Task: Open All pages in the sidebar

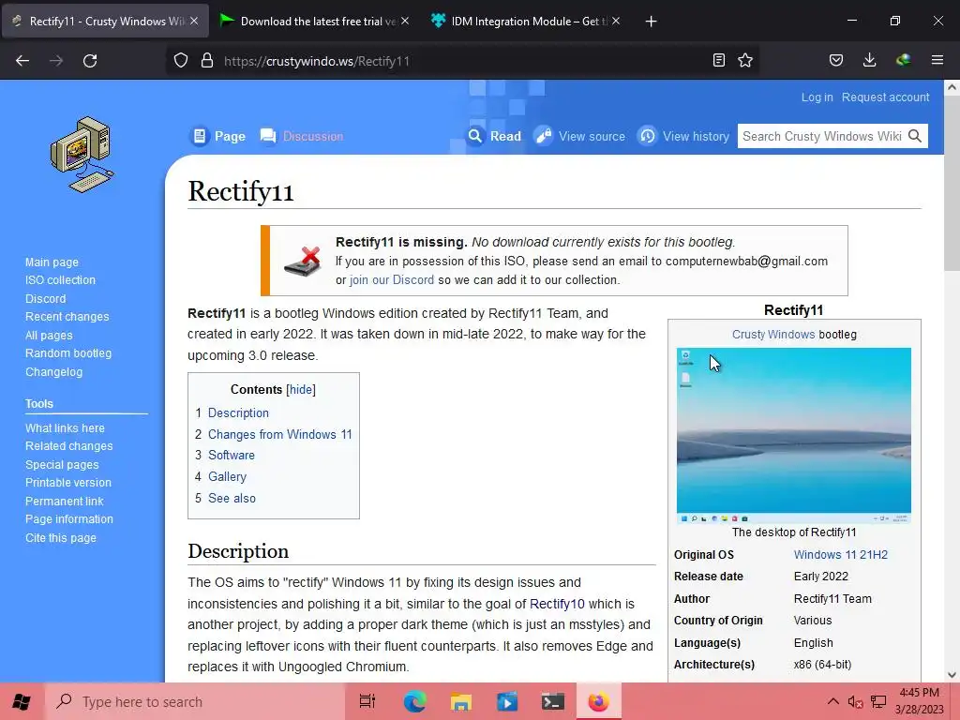Action: pyautogui.click(x=49, y=336)
